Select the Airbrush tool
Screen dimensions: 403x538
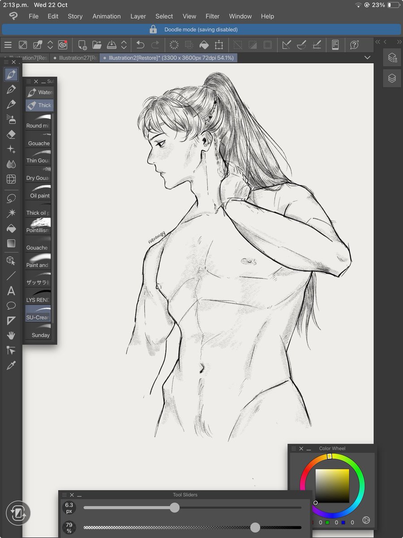click(11, 119)
